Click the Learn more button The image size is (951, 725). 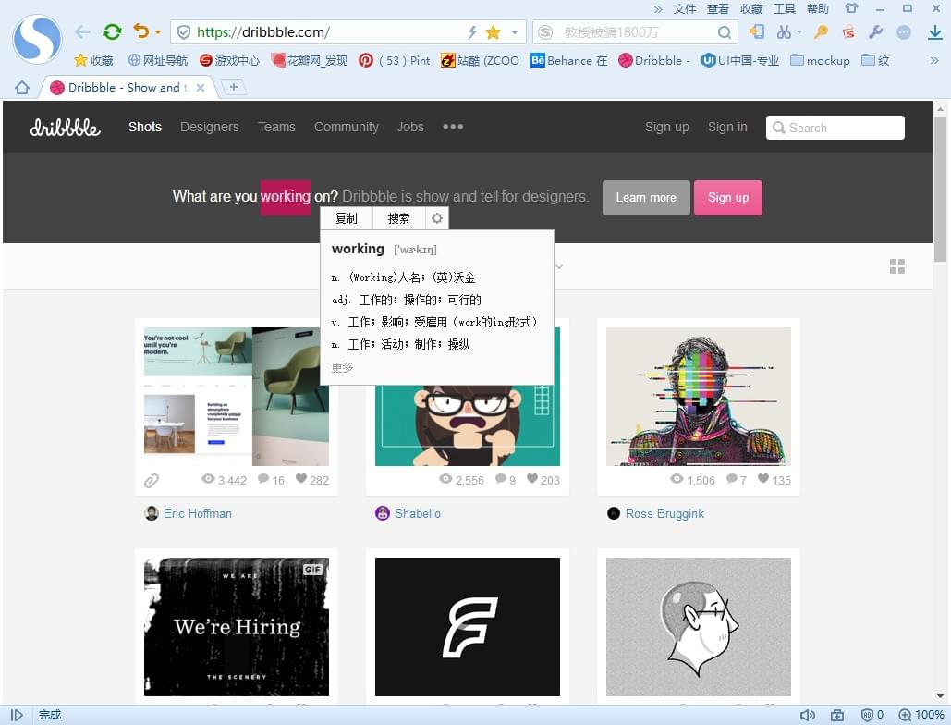(646, 198)
